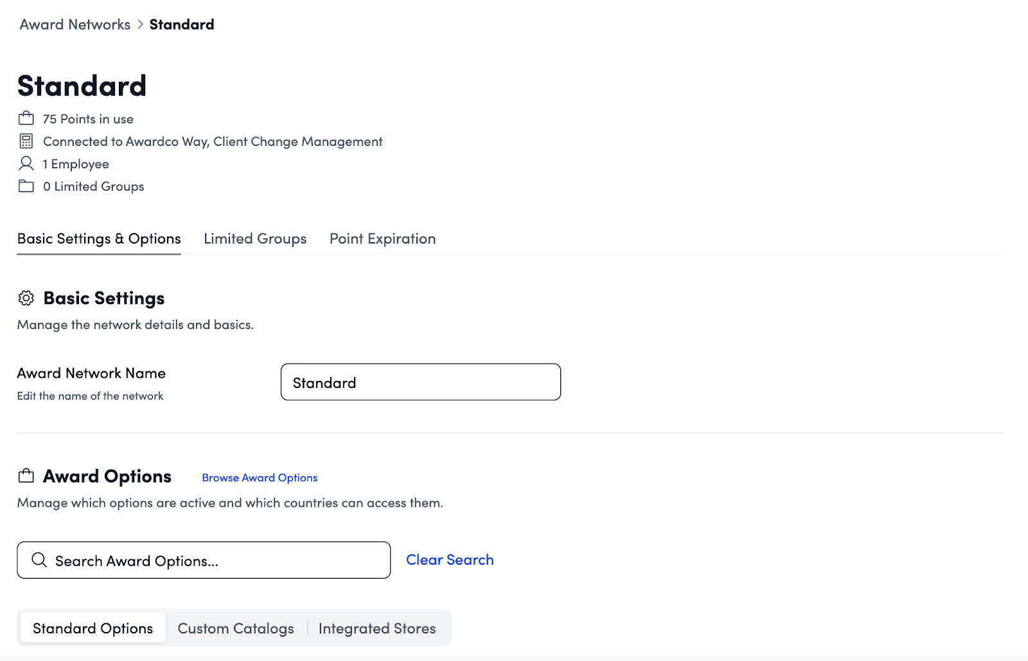Open the Browse Award Options link
This screenshot has height=661, width=1028.
click(260, 478)
